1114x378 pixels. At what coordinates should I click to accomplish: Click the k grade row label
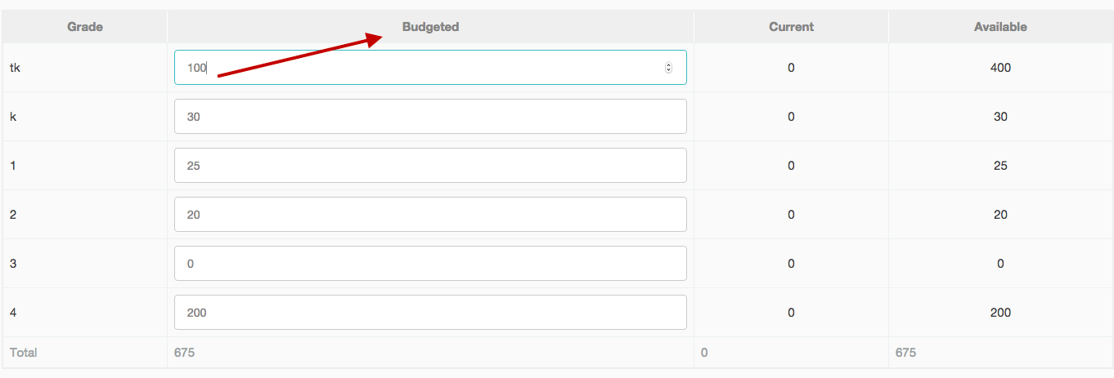point(12,117)
